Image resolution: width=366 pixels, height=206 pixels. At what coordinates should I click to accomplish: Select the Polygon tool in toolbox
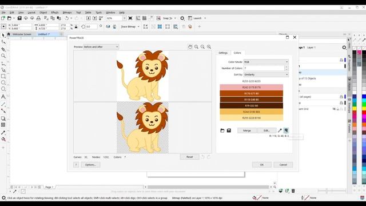coord(3,89)
